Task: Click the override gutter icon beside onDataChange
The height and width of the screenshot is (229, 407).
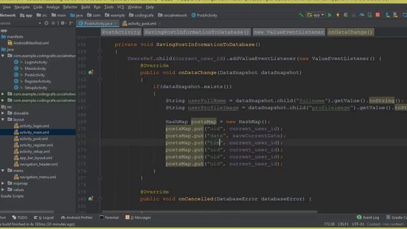Action: coord(90,73)
